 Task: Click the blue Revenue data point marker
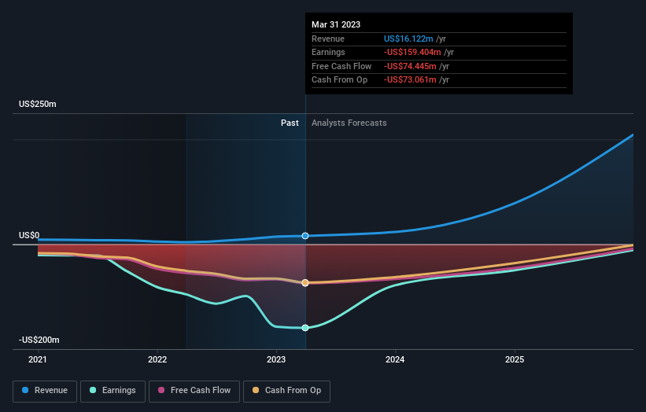305,236
